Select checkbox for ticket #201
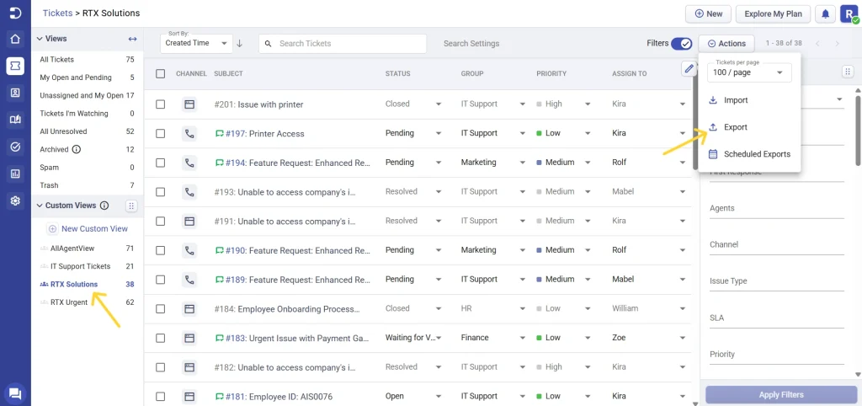Viewport: 862px width, 406px height. (161, 104)
